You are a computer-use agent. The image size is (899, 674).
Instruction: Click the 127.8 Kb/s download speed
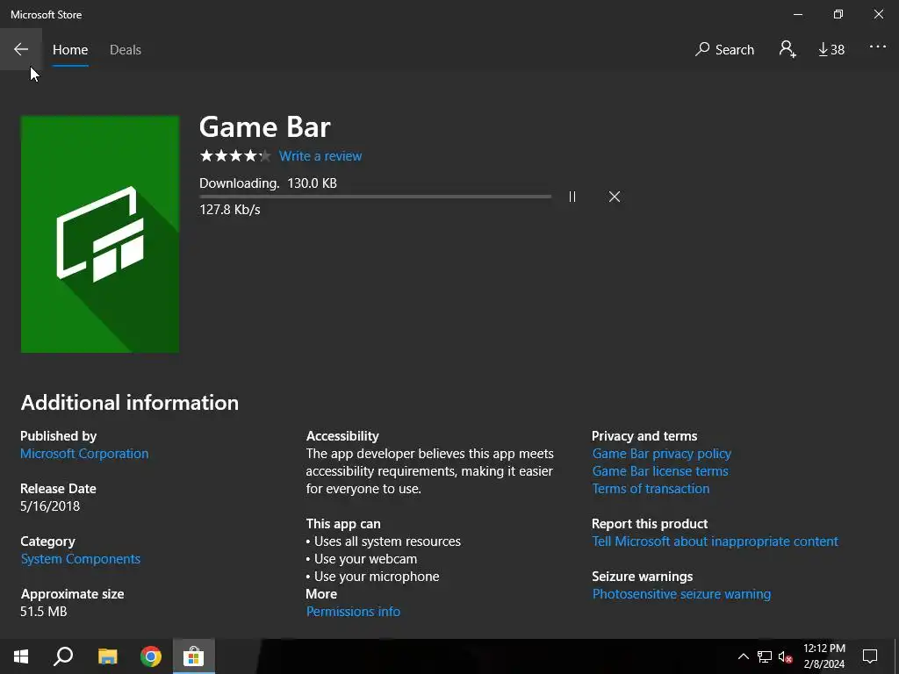(230, 210)
